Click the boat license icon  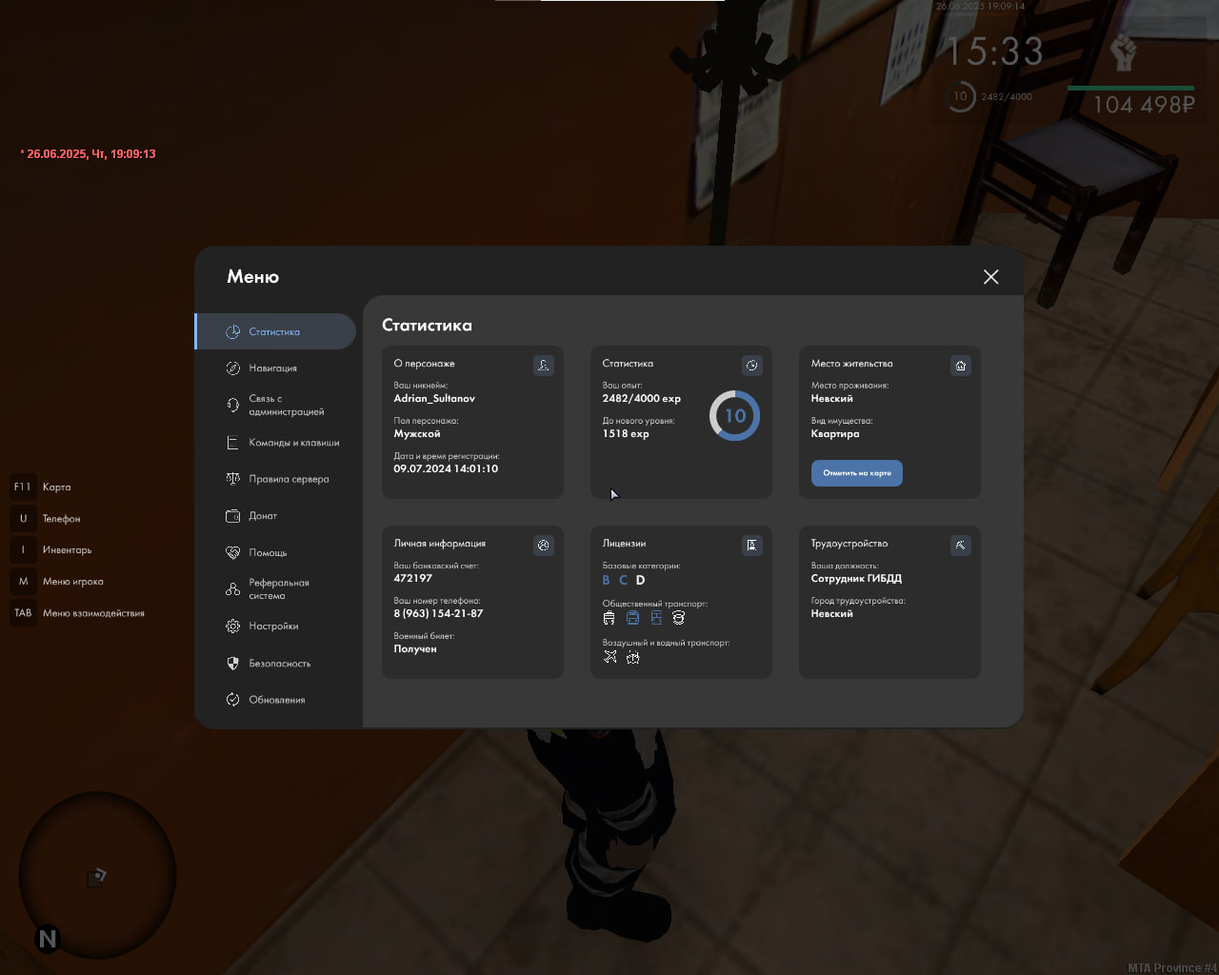[x=632, y=657]
